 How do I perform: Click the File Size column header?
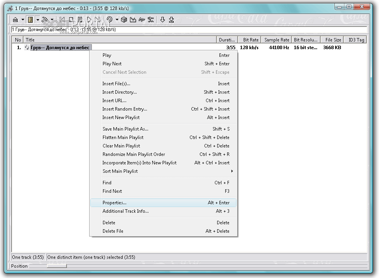coord(332,40)
